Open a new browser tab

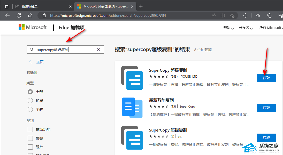coord(141,6)
